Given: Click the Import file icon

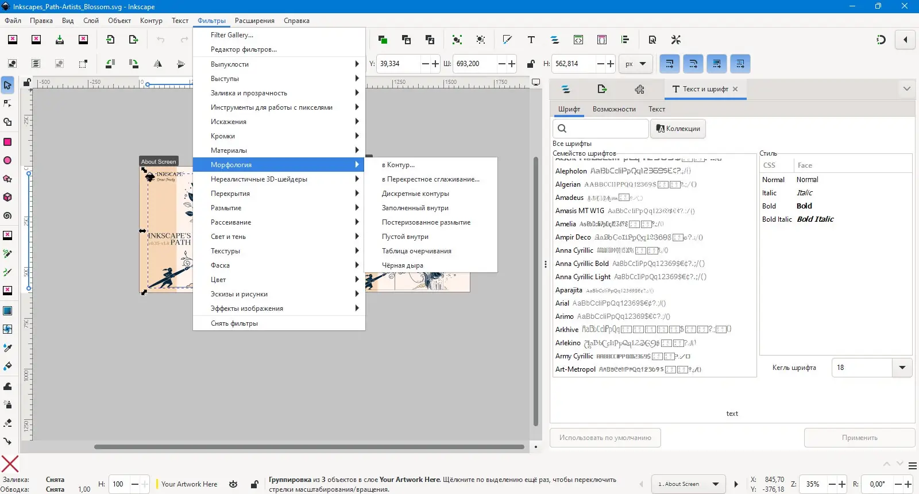Looking at the screenshot, I should (110, 40).
